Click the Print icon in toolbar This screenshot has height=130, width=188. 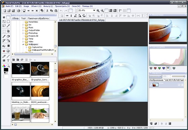(x=18, y=11)
